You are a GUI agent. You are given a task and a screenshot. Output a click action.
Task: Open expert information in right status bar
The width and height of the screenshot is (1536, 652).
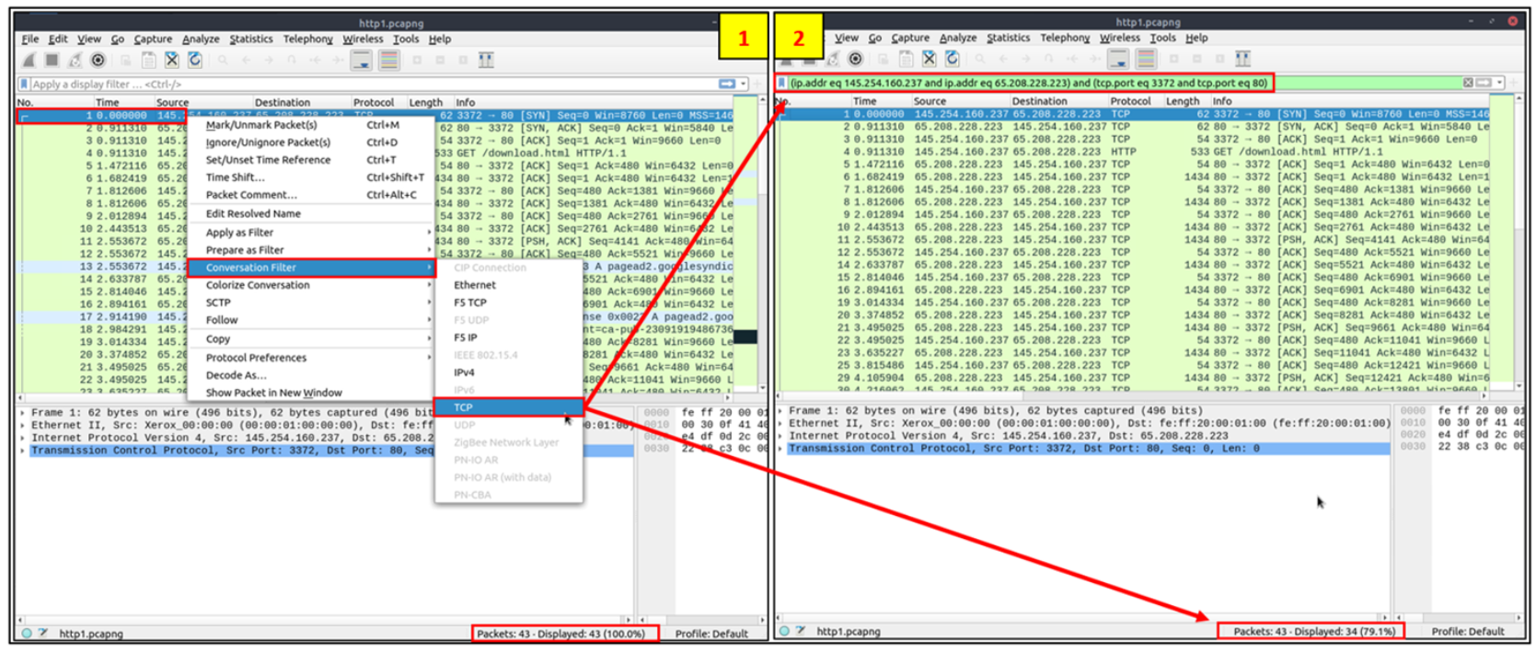[x=784, y=631]
